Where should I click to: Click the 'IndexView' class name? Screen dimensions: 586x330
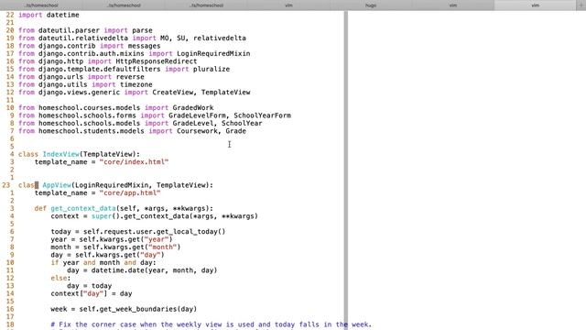(61, 154)
